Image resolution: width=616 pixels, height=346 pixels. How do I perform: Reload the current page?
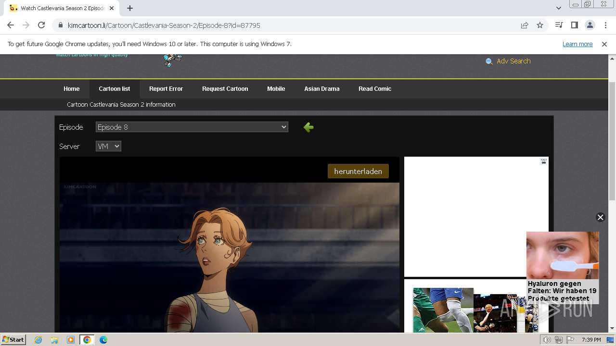click(x=41, y=25)
